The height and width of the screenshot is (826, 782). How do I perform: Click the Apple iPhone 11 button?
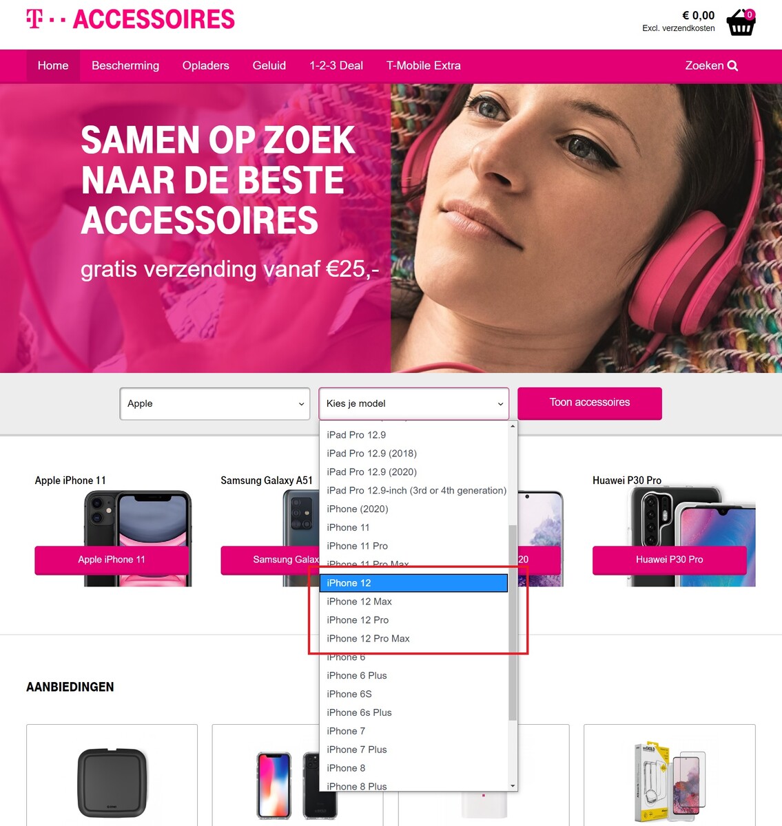pyautogui.click(x=112, y=560)
